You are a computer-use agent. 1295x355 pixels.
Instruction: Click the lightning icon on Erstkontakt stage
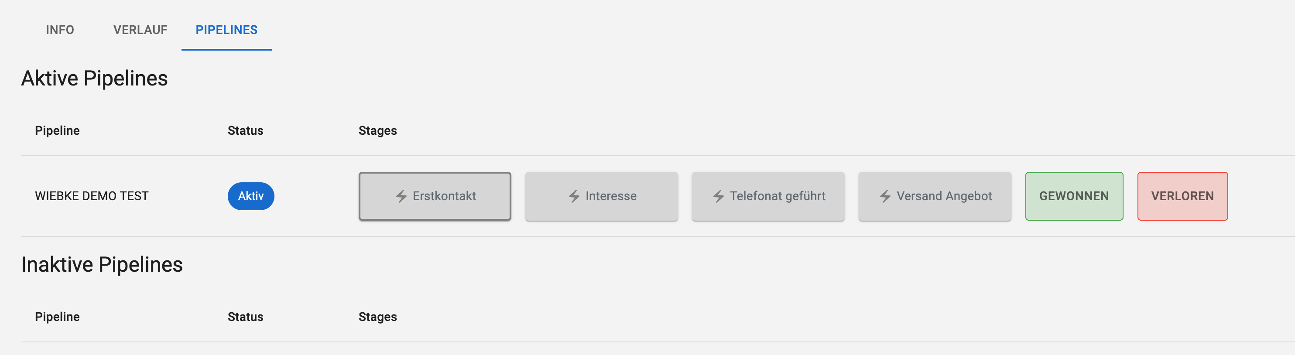coord(401,196)
